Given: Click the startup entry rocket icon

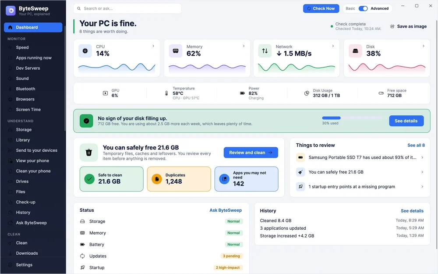Looking at the screenshot, I should tap(300, 186).
